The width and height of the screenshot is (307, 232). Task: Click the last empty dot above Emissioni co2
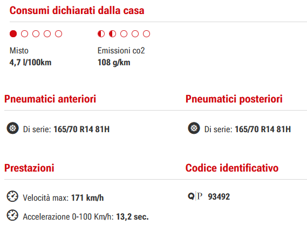coord(146,33)
